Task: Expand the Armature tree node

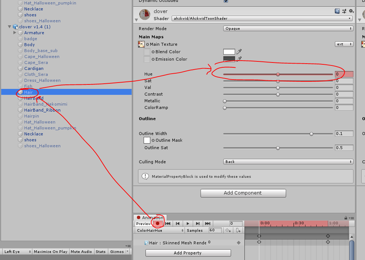Action: point(15,33)
